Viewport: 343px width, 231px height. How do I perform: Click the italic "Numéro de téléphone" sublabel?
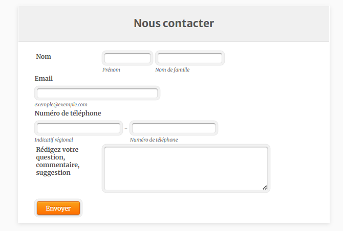coord(154,140)
